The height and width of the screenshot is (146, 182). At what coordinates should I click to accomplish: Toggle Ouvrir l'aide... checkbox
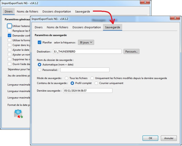9,64
